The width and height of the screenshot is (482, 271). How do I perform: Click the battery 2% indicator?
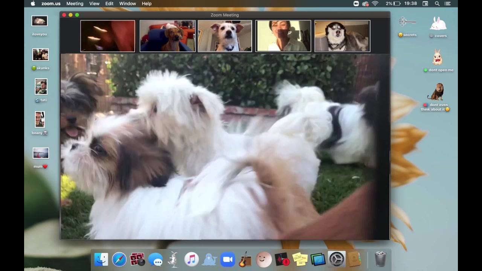[393, 3]
